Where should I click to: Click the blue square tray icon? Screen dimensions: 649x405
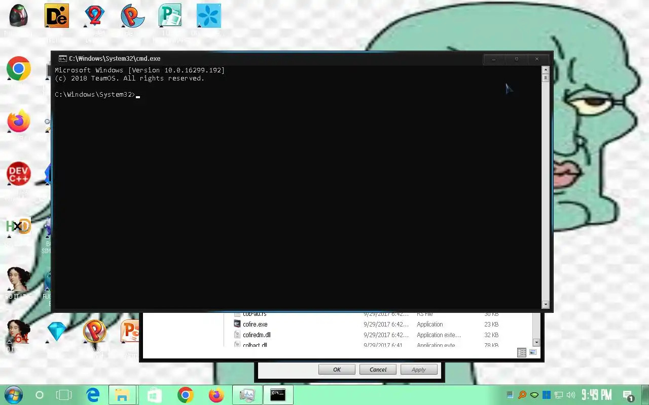tap(547, 395)
